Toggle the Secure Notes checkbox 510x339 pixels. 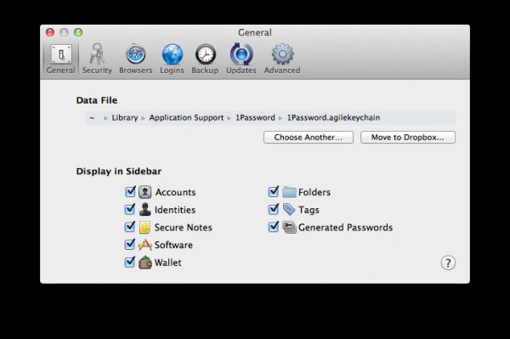(130, 227)
